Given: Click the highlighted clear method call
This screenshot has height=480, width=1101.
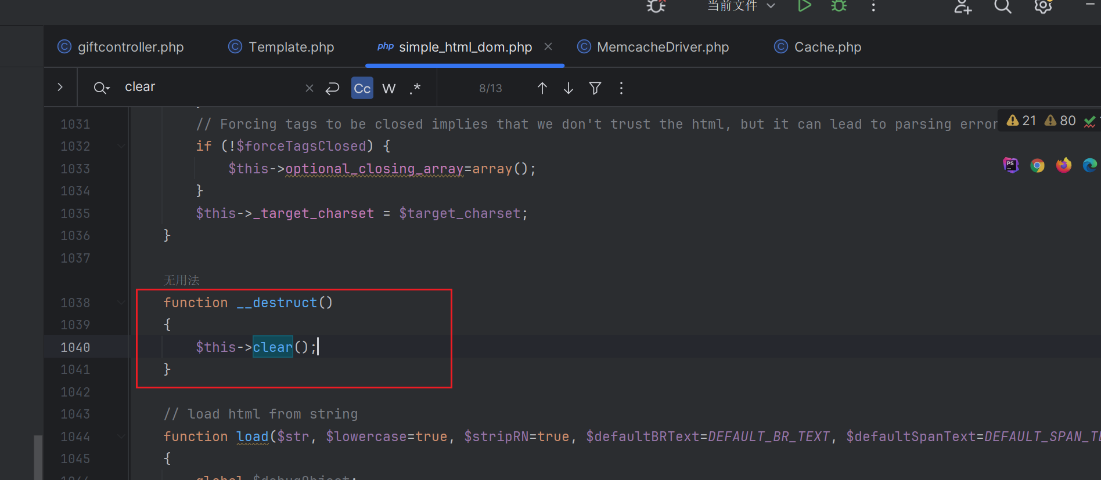Looking at the screenshot, I should [x=273, y=347].
